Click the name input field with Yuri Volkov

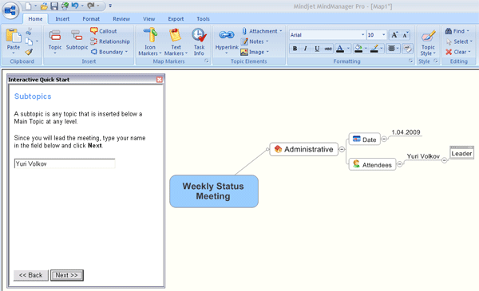(x=65, y=163)
